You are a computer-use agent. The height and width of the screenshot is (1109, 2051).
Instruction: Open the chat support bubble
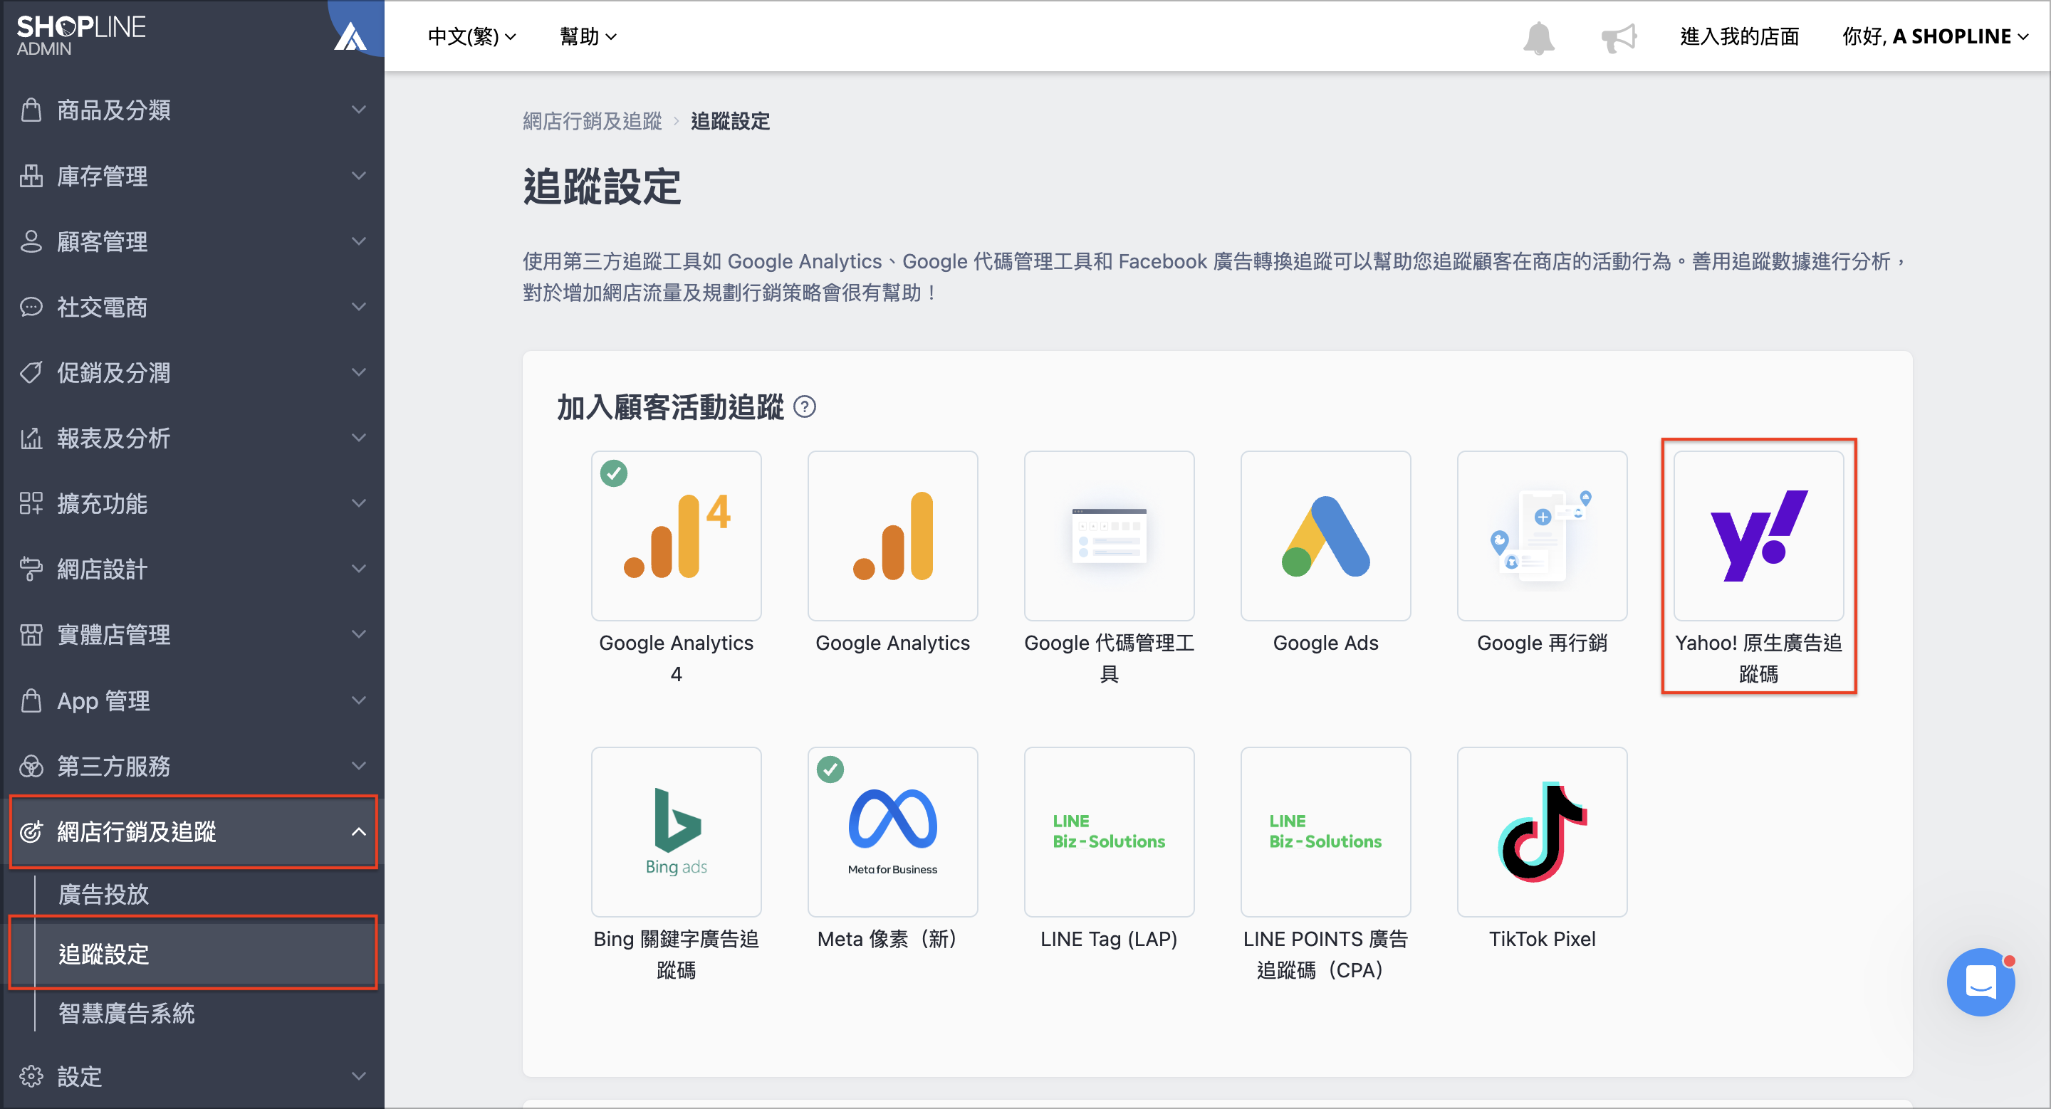[x=1980, y=981]
